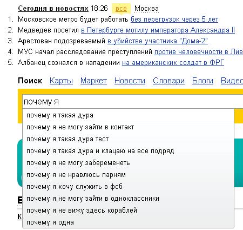The height and width of the screenshot is (230, 243).
Task: Switch to the 'Маркет' tab
Action: point(93,81)
